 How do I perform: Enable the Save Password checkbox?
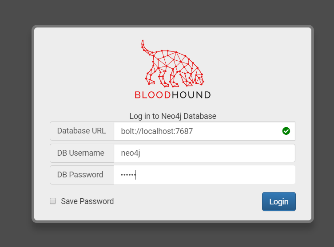coord(53,201)
